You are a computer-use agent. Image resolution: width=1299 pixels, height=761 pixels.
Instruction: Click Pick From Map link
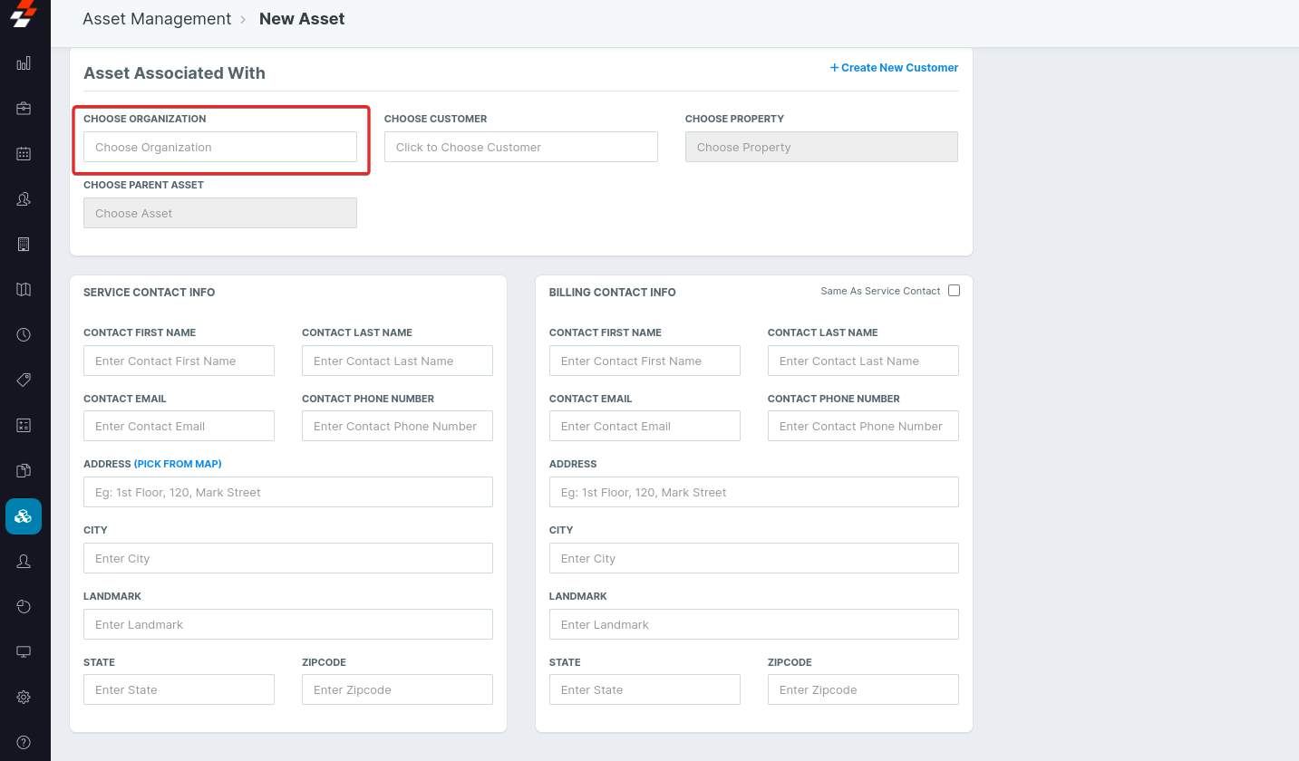178,464
